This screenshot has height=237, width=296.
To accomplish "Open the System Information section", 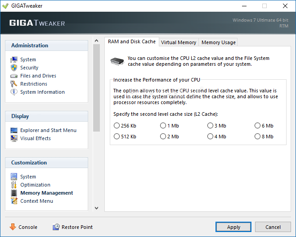I will tap(42, 92).
